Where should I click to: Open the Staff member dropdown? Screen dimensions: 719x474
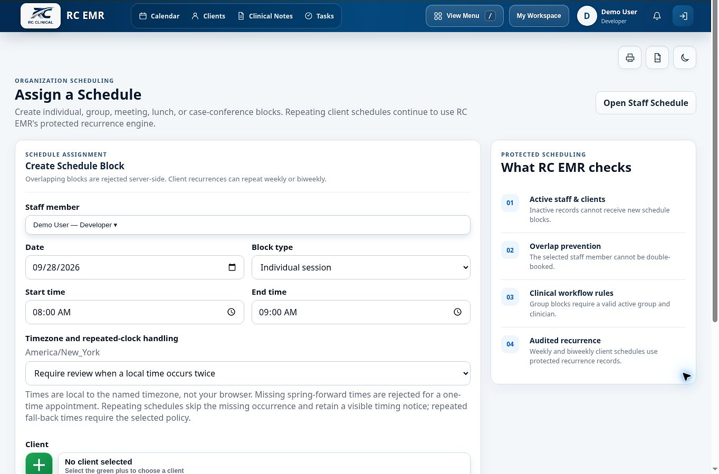click(x=248, y=225)
